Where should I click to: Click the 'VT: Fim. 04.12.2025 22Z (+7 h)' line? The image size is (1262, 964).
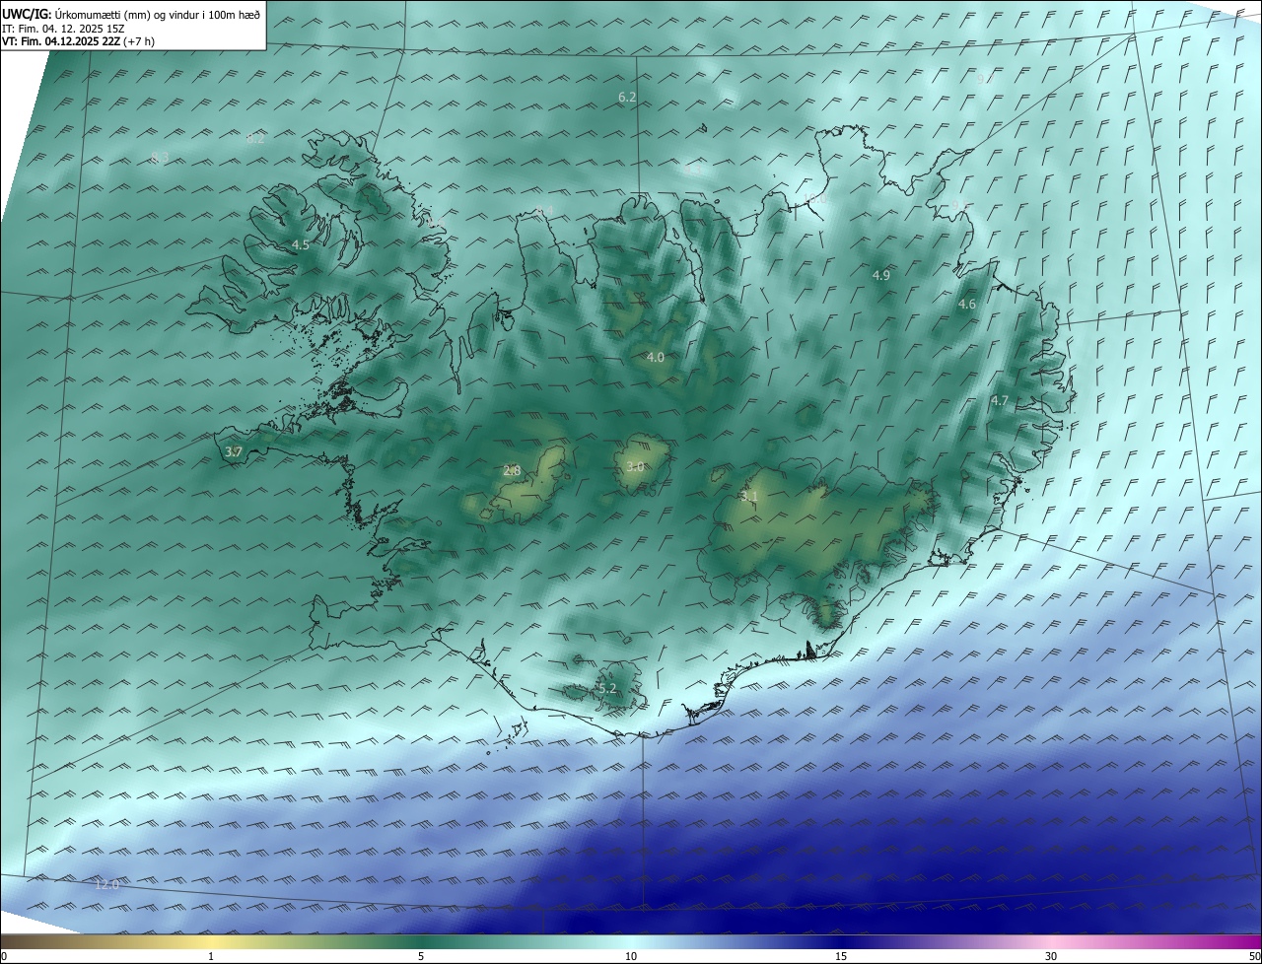[x=78, y=41]
